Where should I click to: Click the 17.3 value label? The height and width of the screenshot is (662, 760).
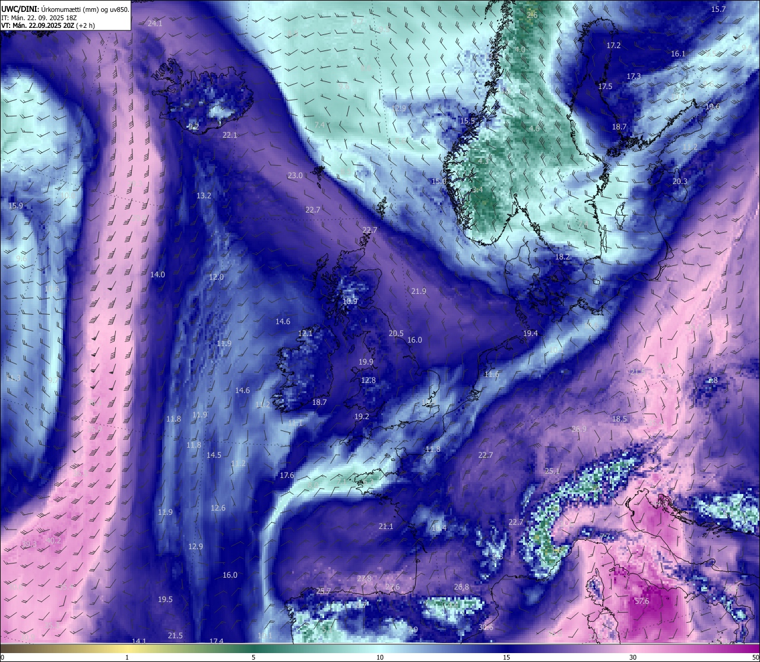[x=634, y=77]
